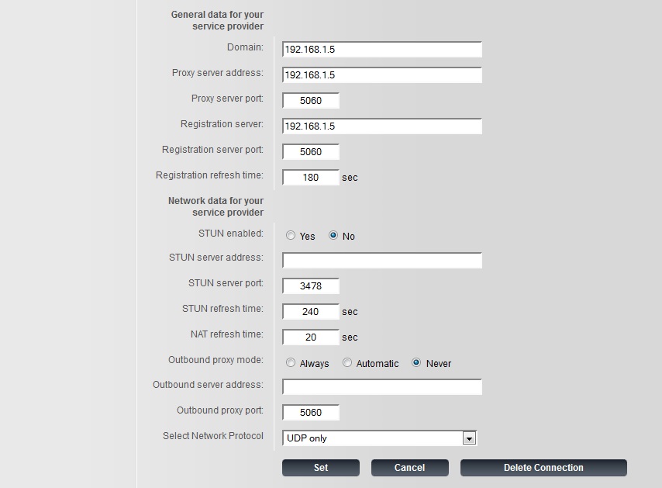The height and width of the screenshot is (488, 662).
Task: Select No for STUN enabled
Action: pos(333,236)
